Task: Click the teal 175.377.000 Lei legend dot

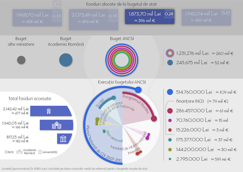Action: coord(170,140)
